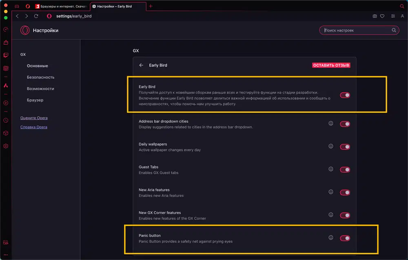The width and height of the screenshot is (408, 260).
Task: Switch to the Браузеры и интернет tab
Action: coord(61,7)
